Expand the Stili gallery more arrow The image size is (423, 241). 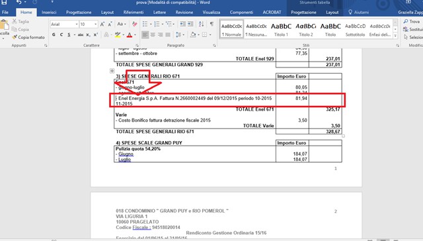coord(395,36)
